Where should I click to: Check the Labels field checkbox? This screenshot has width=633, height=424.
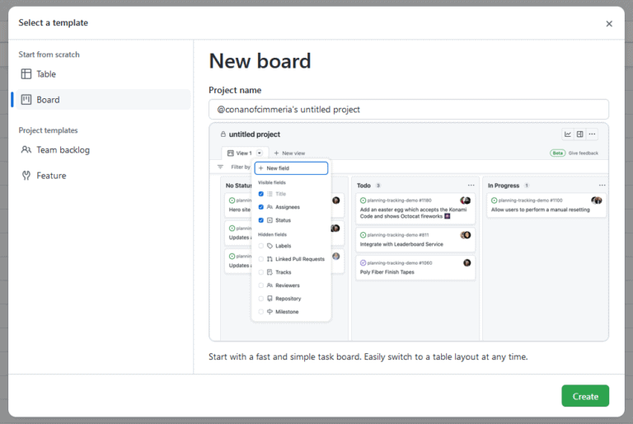click(x=260, y=246)
